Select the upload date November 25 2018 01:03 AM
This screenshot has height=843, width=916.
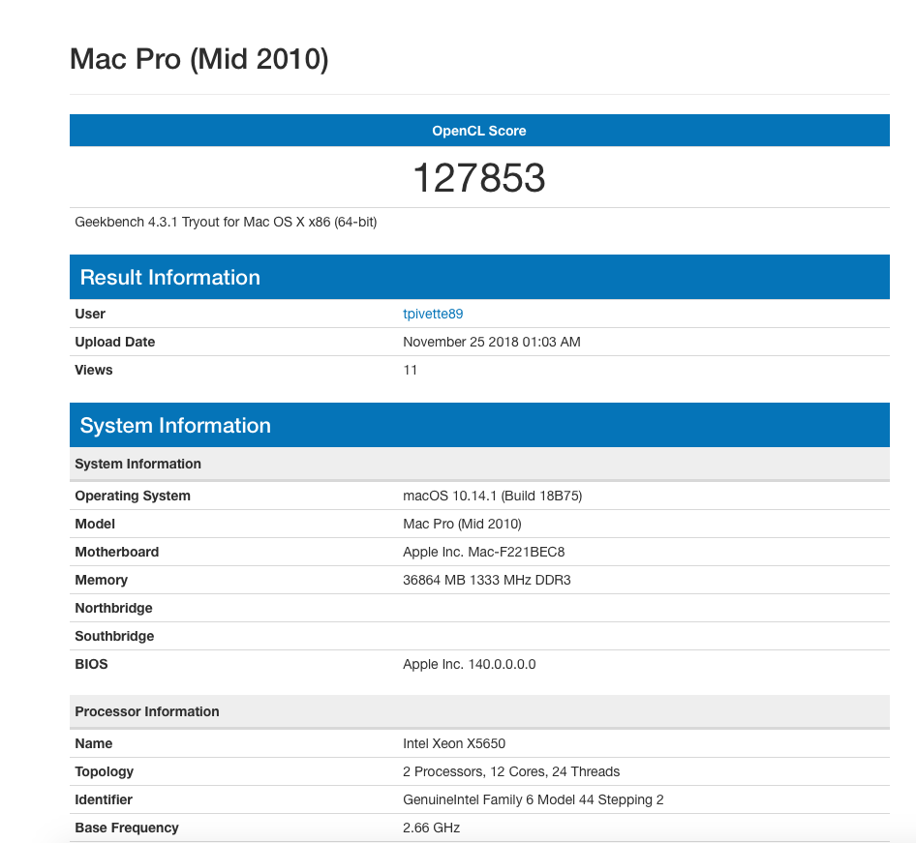[x=492, y=342]
